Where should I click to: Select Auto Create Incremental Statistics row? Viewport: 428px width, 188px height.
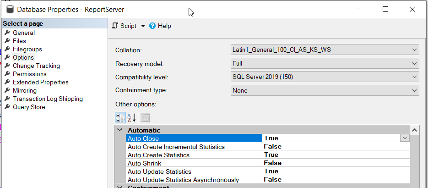(267, 147)
